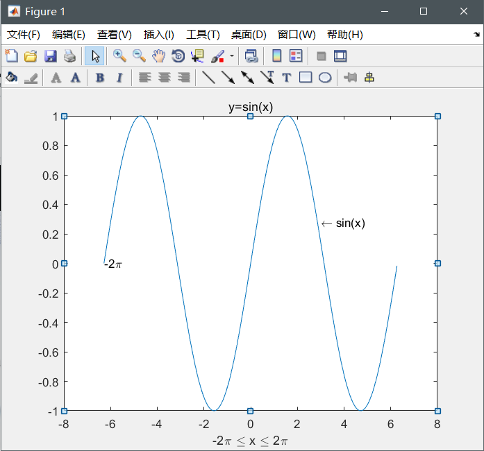This screenshot has width=484, height=451.
Task: Print the figure with the printer icon
Action: pyautogui.click(x=69, y=56)
